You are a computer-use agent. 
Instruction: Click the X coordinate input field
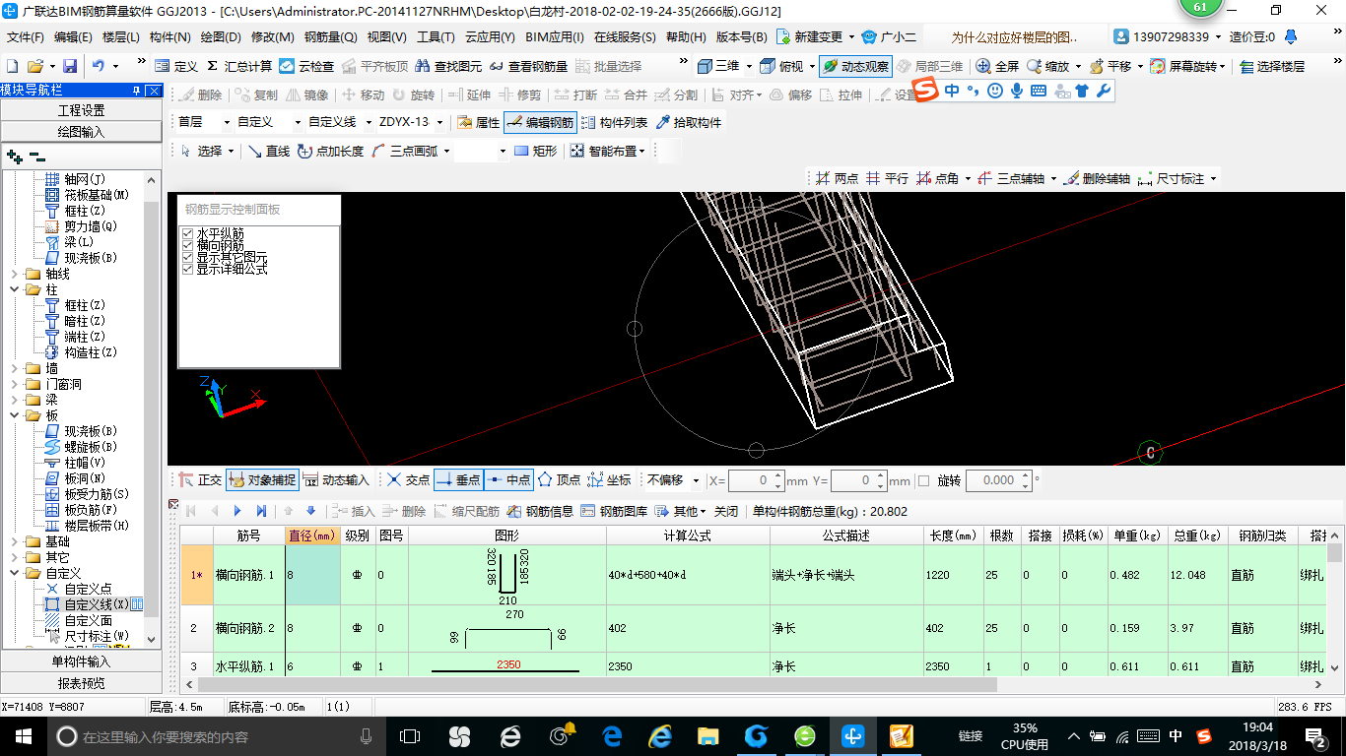756,480
